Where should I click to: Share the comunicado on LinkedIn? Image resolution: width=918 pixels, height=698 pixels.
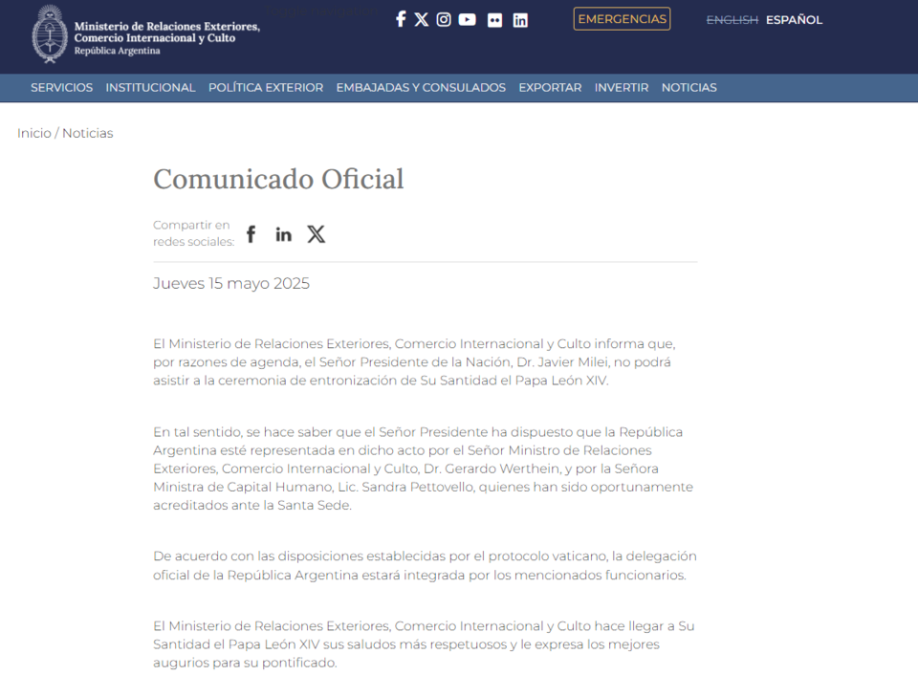tap(284, 234)
